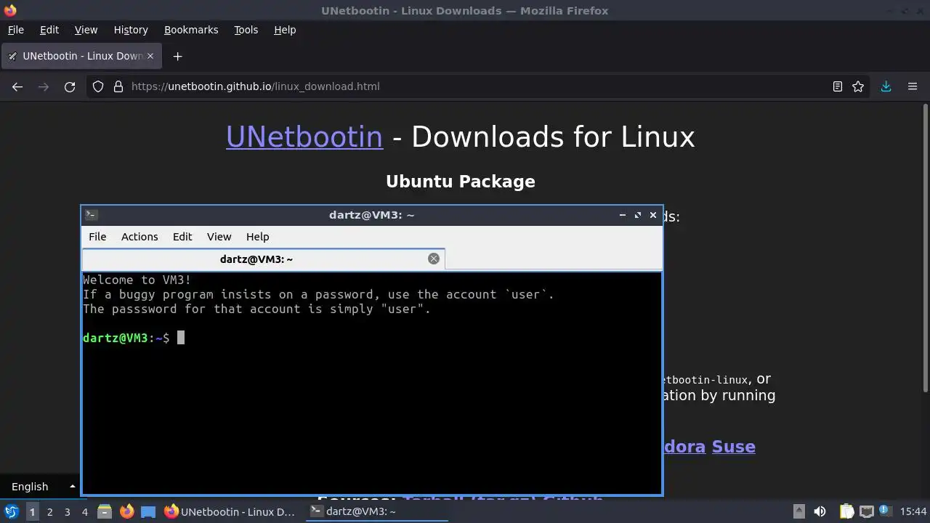Open Firefox Edit menu
This screenshot has width=930, height=523.
point(49,30)
